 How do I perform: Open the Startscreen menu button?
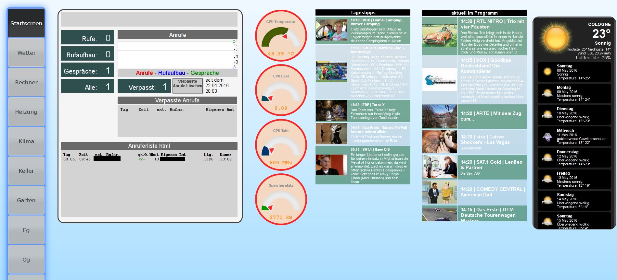click(26, 23)
